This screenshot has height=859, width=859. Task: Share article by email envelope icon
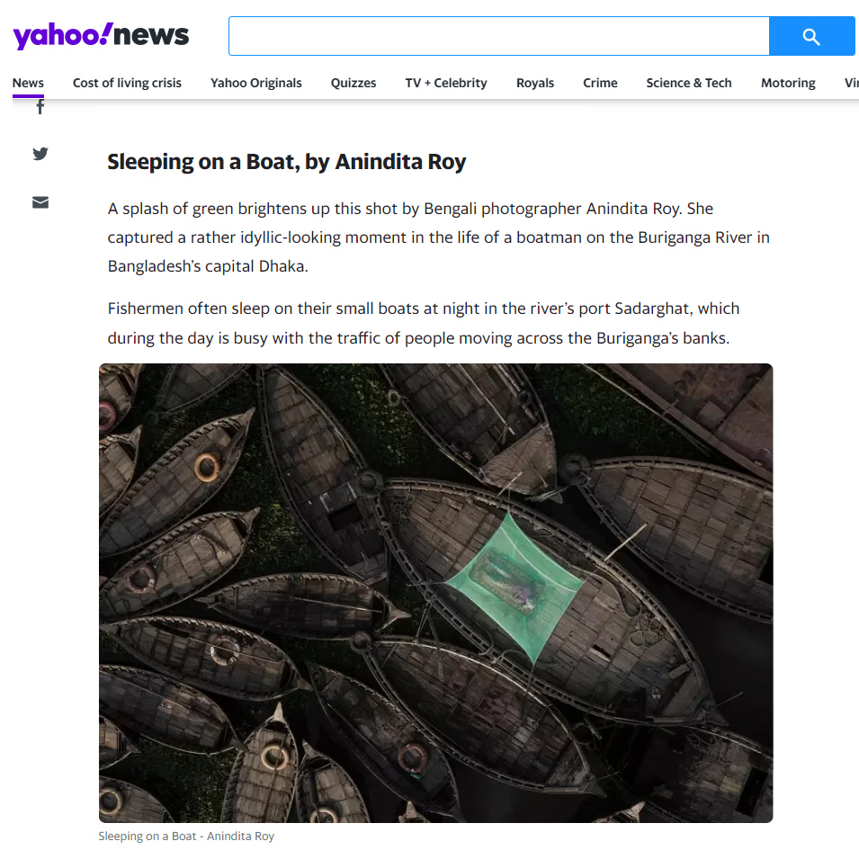pos(40,202)
